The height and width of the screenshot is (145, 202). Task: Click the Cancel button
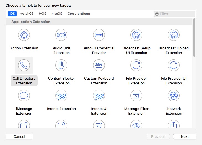[x=19, y=136]
